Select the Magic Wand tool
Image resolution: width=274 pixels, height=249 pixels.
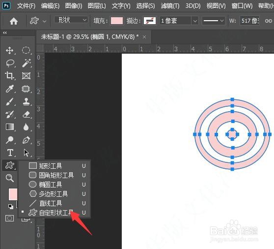click(x=26, y=63)
